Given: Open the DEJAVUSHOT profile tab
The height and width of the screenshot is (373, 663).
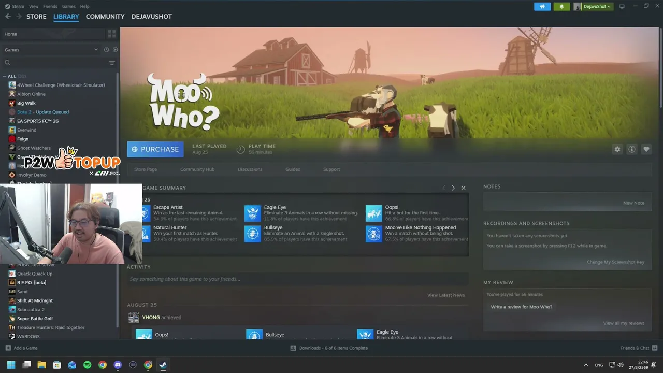Looking at the screenshot, I should coord(151,17).
